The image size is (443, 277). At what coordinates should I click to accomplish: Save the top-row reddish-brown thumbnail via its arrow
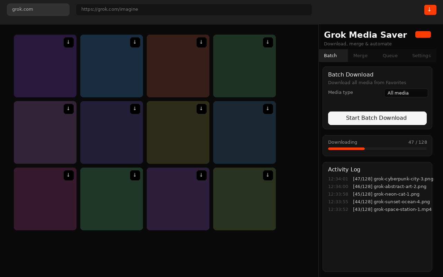[x=201, y=42]
